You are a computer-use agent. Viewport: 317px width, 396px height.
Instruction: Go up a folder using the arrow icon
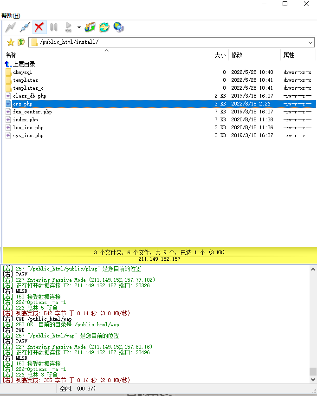pos(21,42)
